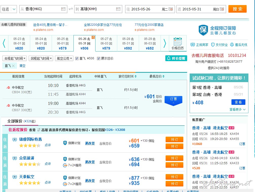Select the 05-29 / 06-03 ¥652 date tab
This screenshot has width=255, height=192.
[150, 43]
